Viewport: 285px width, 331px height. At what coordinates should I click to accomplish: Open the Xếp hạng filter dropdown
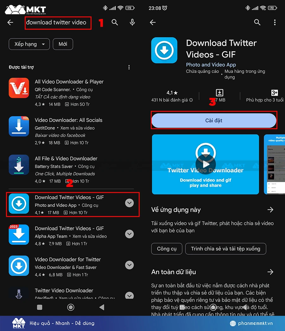click(x=29, y=44)
